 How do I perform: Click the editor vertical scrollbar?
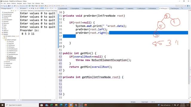pyautogui.click(x=189, y=67)
